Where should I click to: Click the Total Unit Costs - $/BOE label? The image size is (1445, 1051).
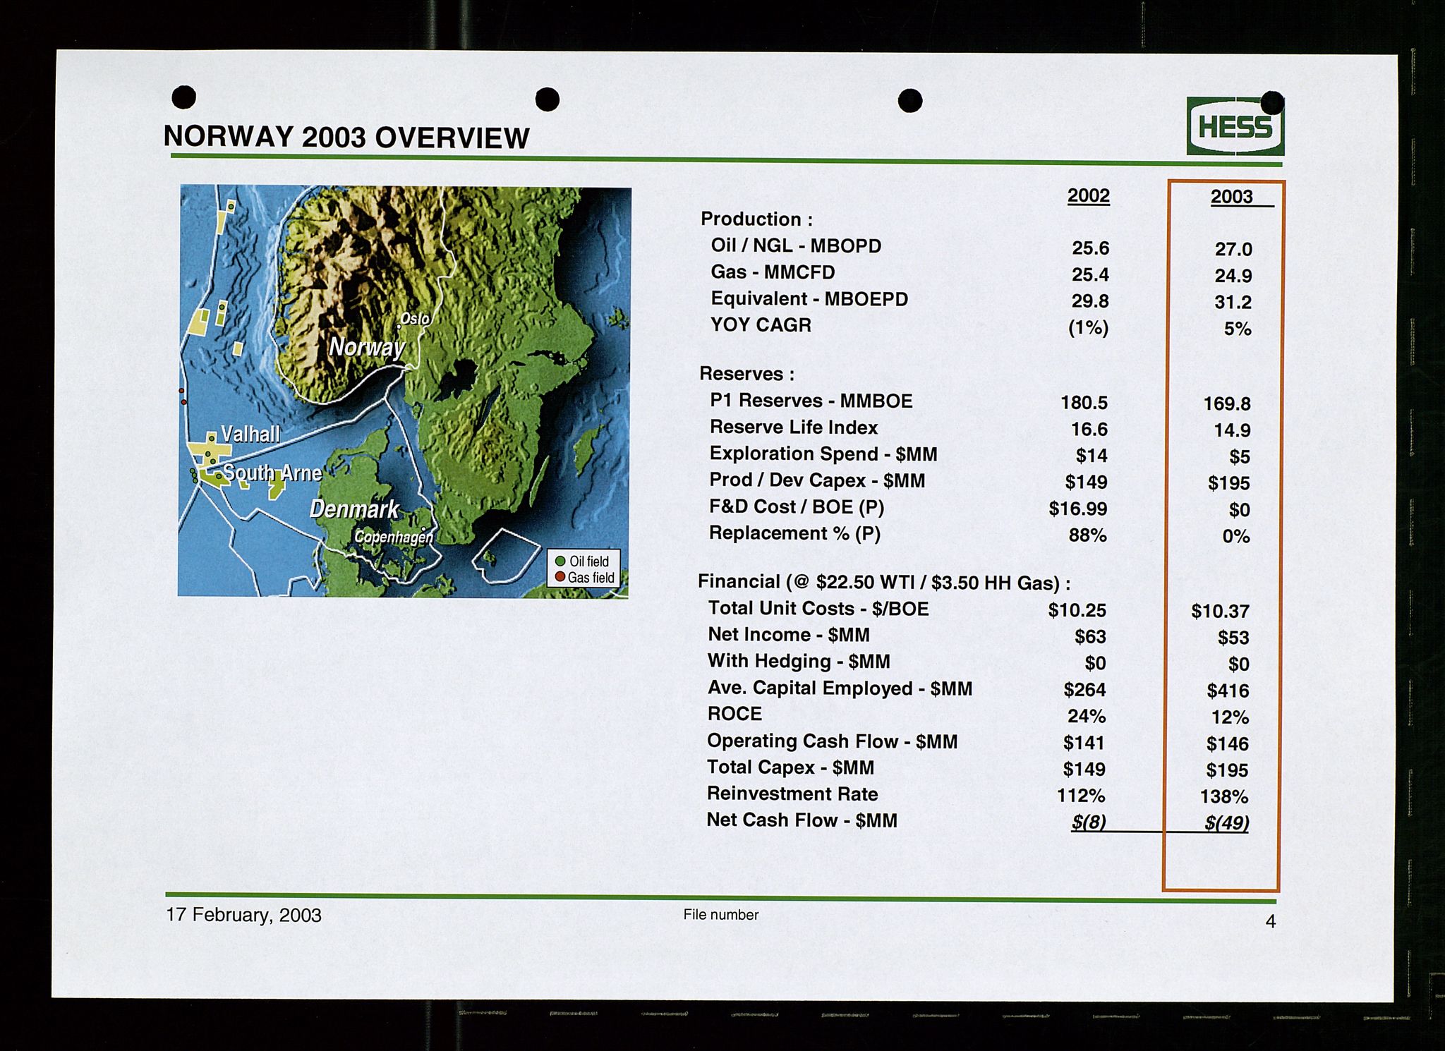coord(818,609)
